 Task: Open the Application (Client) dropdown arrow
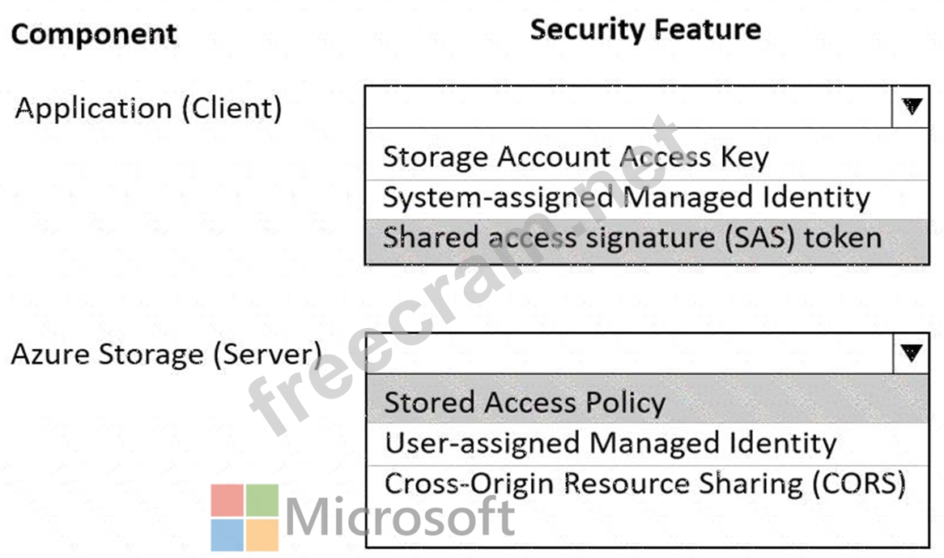[911, 107]
